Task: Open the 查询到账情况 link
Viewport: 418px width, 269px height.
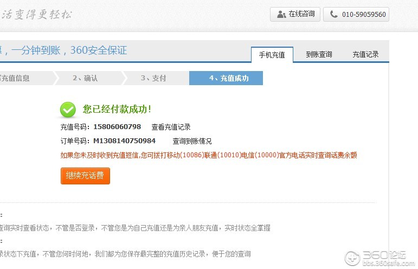Action: (192, 141)
